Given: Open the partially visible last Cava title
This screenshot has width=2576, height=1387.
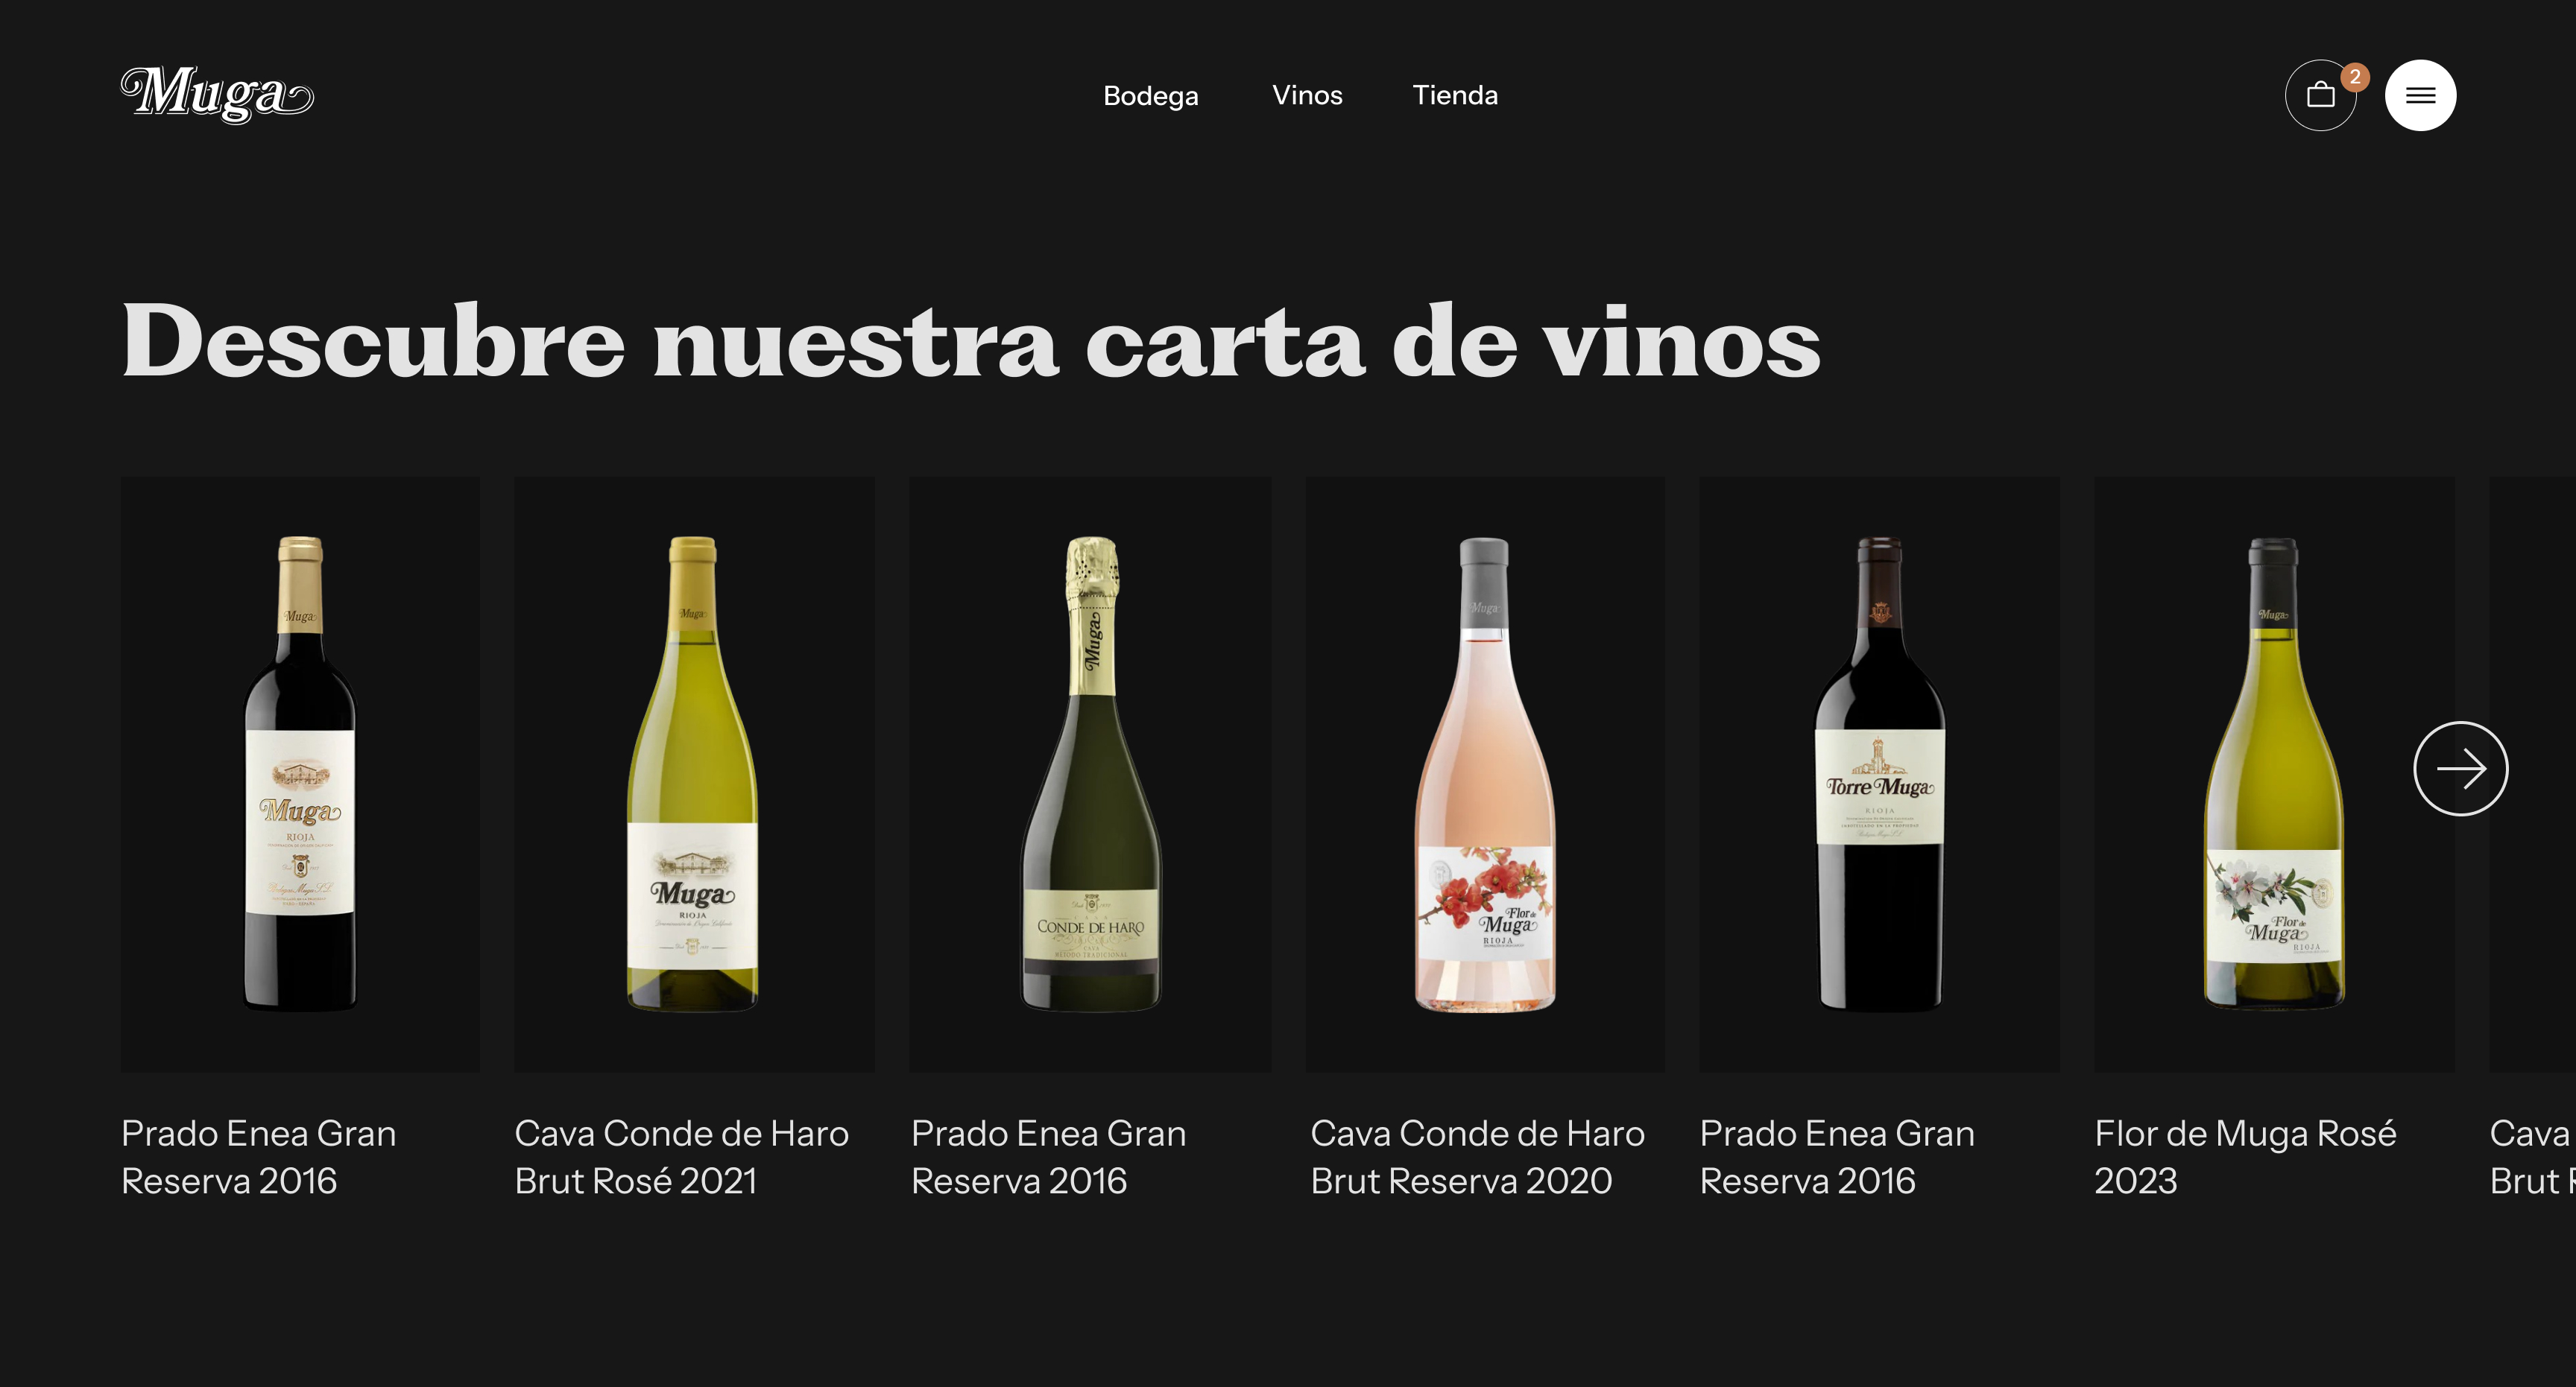Looking at the screenshot, I should [x=2532, y=1157].
